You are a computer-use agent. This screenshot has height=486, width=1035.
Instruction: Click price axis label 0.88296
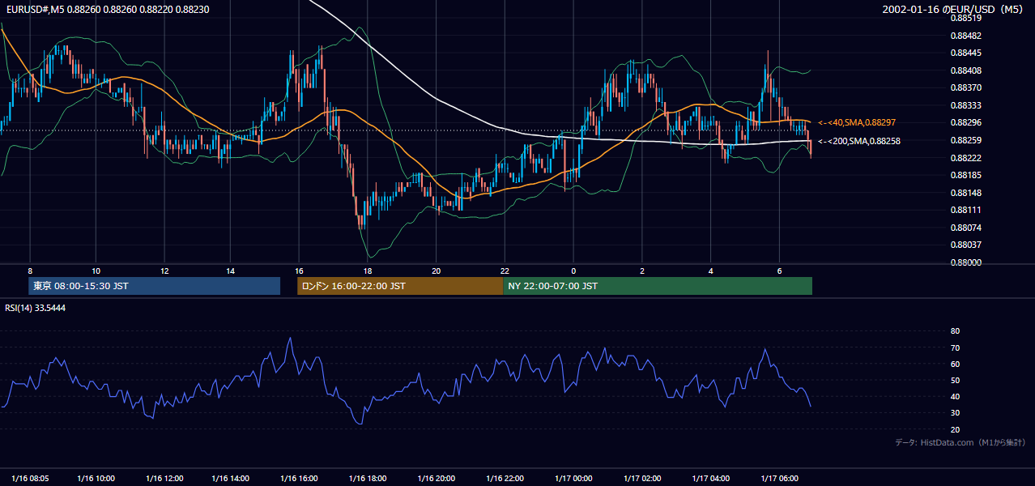965,123
